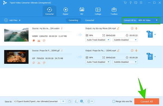The width and height of the screenshot is (163, 106).
Task: Open Subtitle dropdown for blu-ray movie
Action: click(x=125, y=40)
